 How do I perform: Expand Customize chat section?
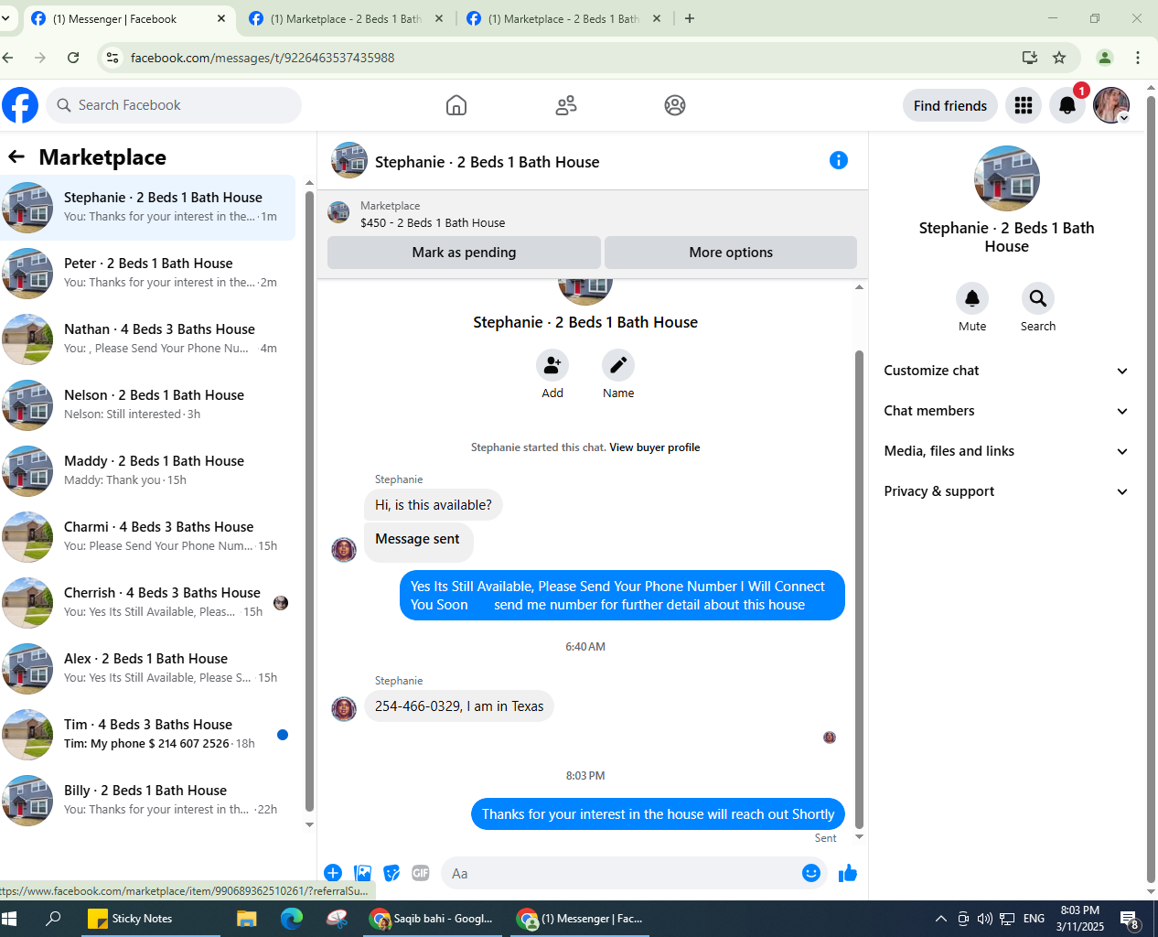click(x=1006, y=371)
